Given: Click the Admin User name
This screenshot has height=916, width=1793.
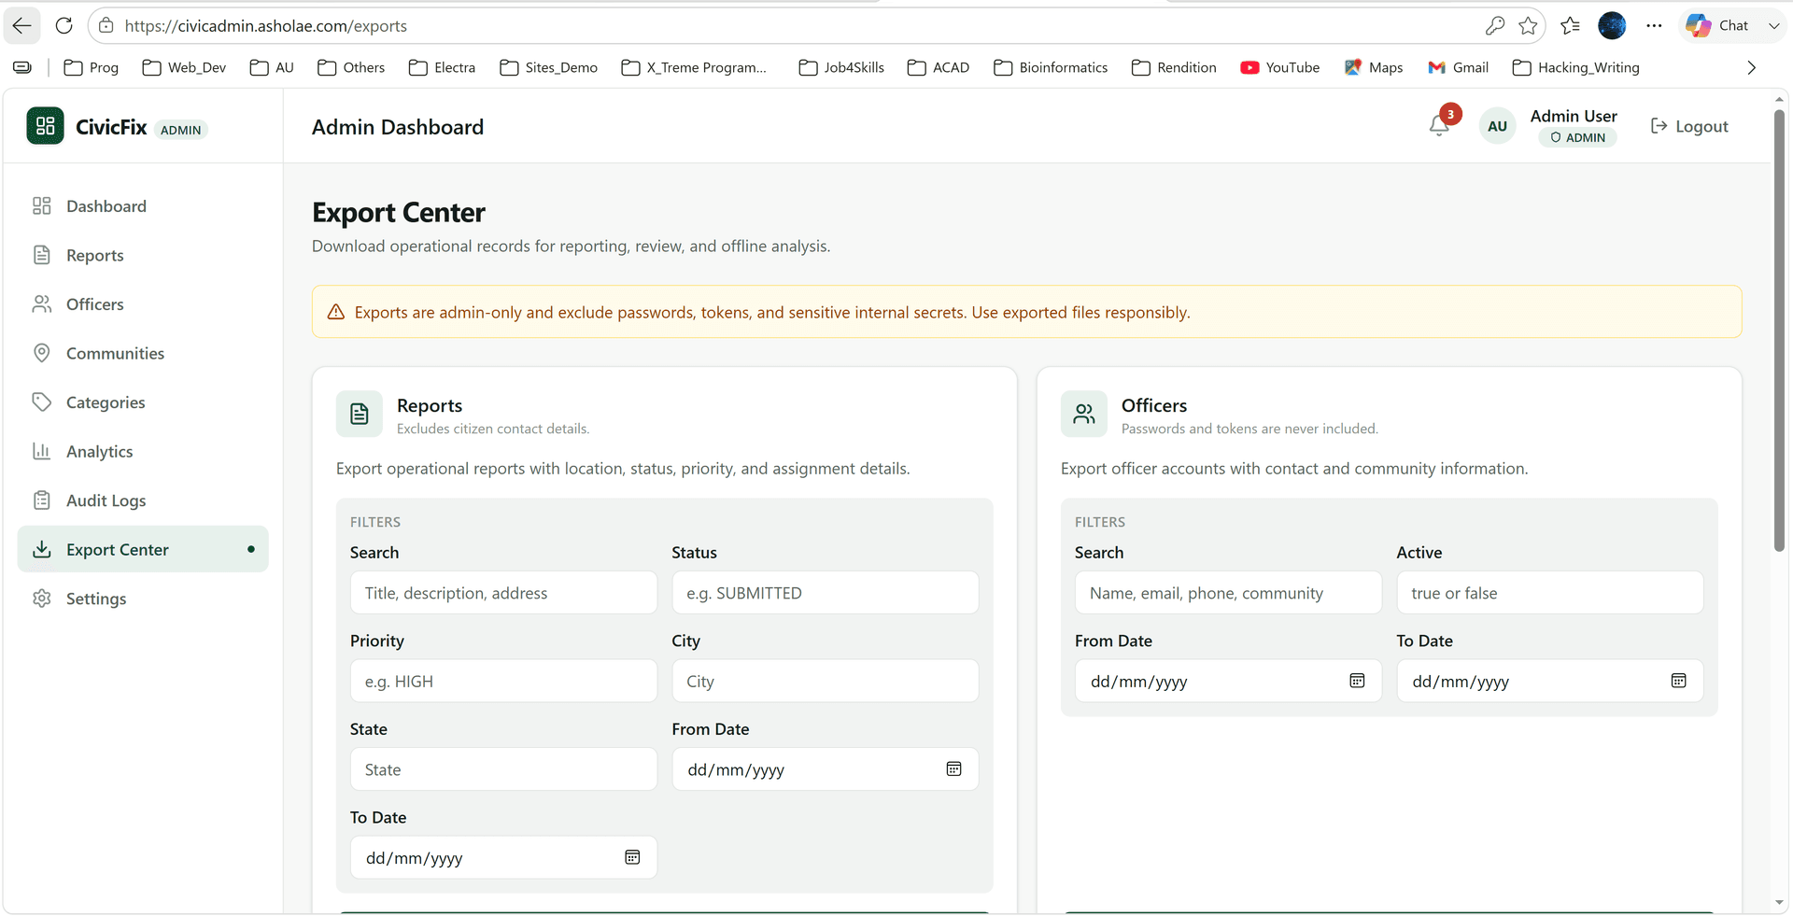Looking at the screenshot, I should coord(1574,116).
